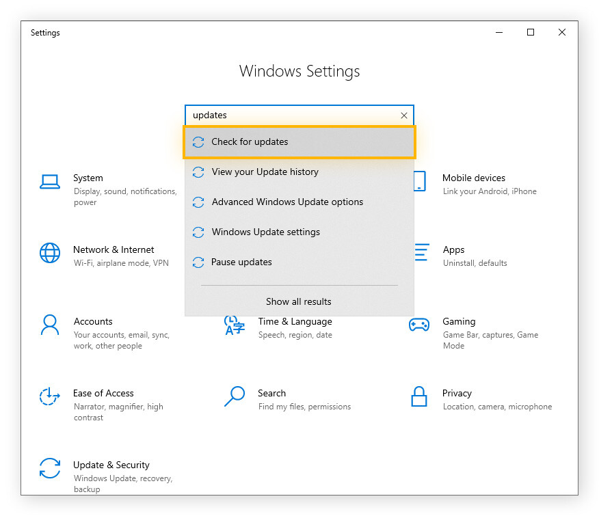
Task: Open the Privacy lock icon
Action: [x=418, y=396]
